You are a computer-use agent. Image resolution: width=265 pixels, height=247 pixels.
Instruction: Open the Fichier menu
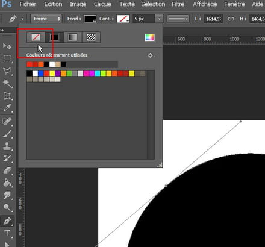point(28,4)
